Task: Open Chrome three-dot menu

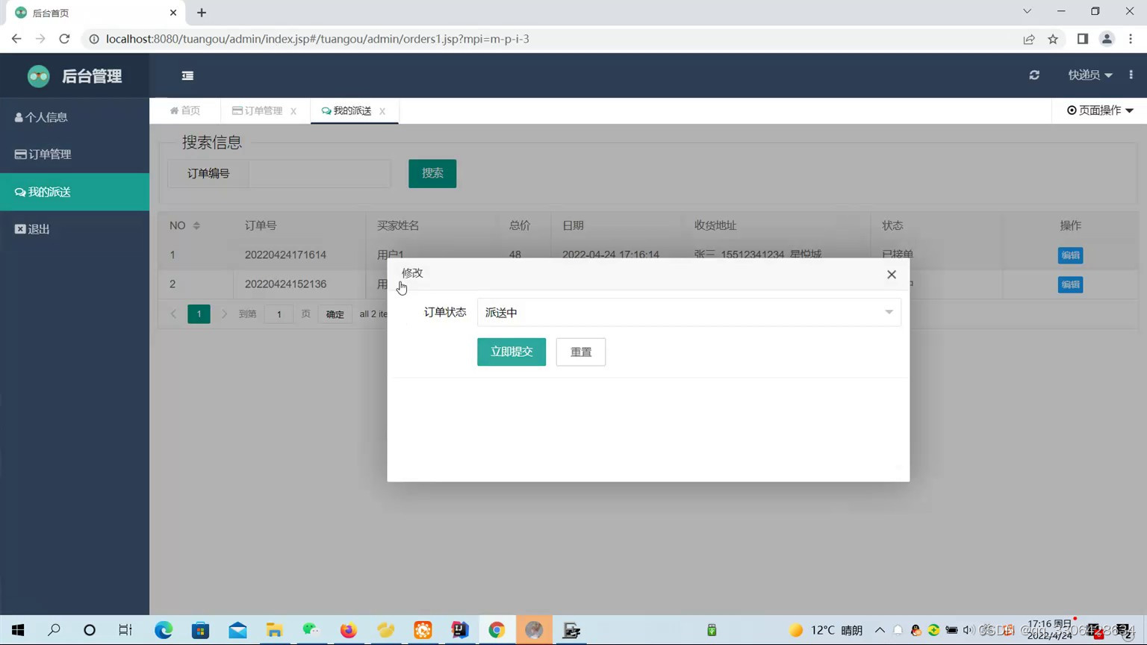Action: click(x=1131, y=39)
